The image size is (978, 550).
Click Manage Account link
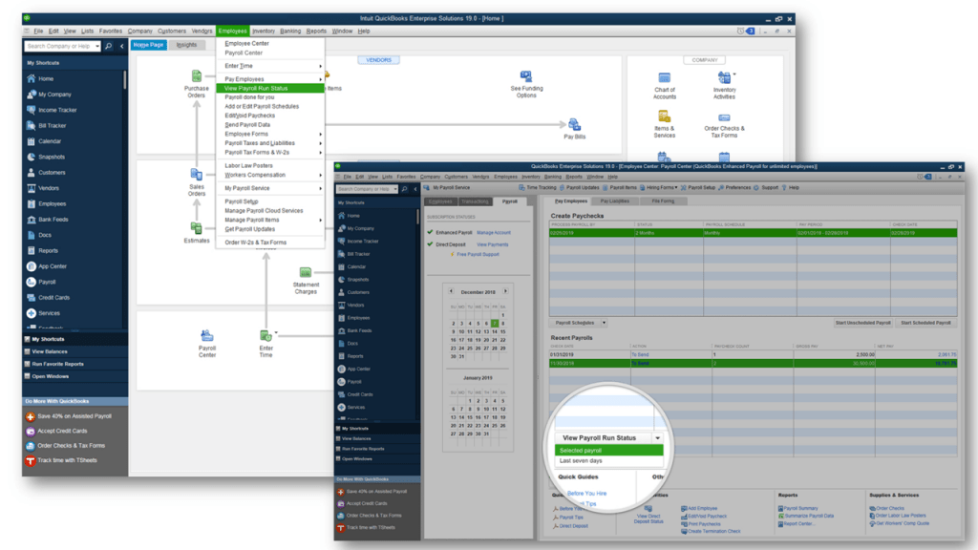494,233
